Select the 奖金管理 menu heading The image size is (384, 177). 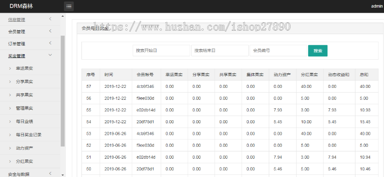click(17, 56)
